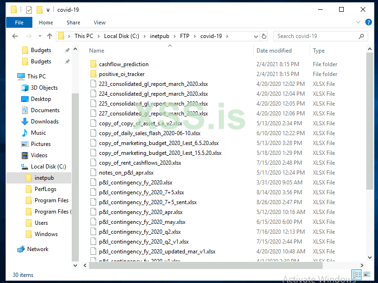Open 3D Objects in navigation pane

coord(44,88)
